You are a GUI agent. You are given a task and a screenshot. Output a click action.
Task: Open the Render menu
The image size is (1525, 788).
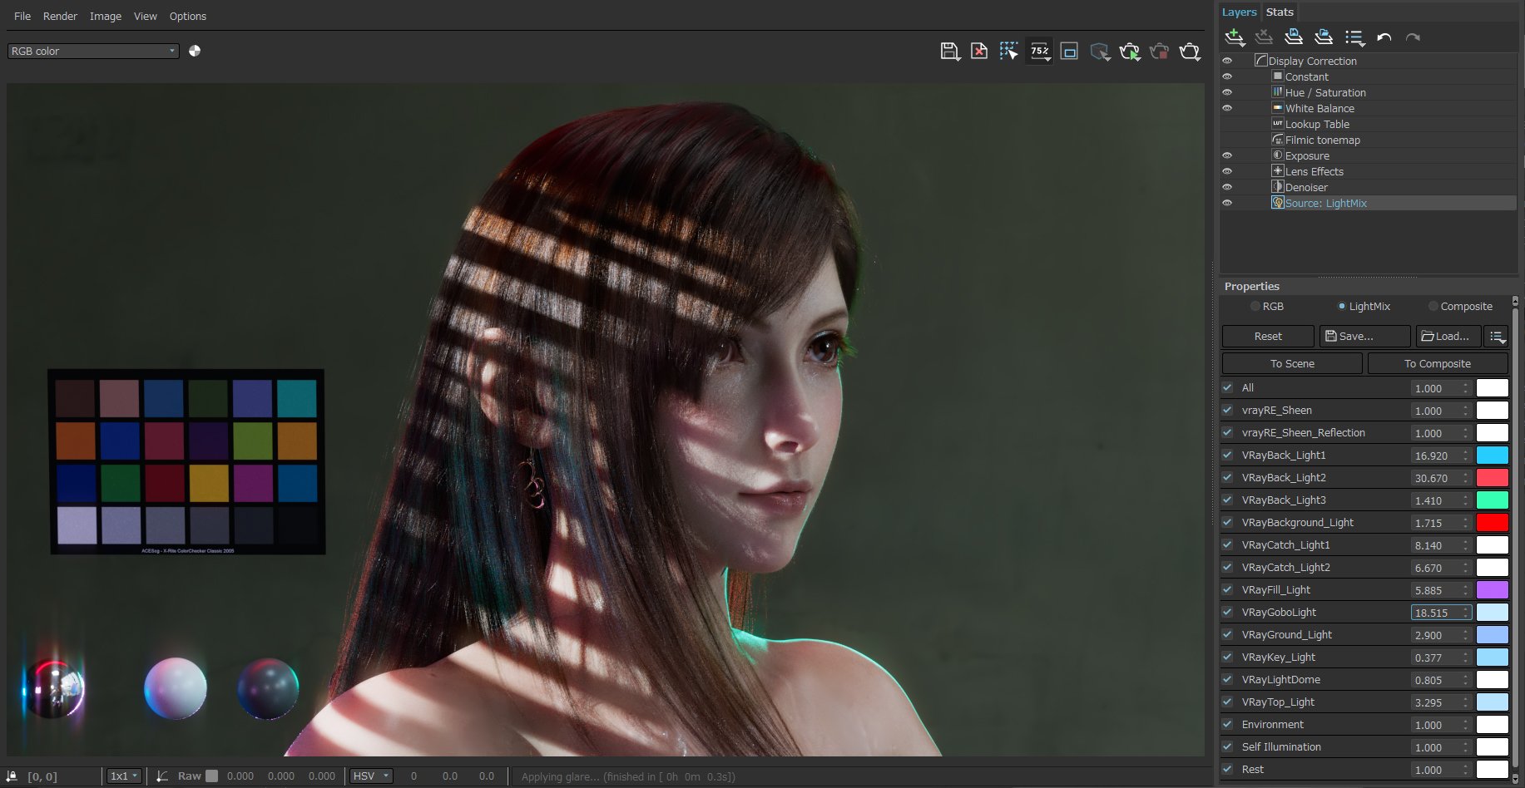coord(60,16)
